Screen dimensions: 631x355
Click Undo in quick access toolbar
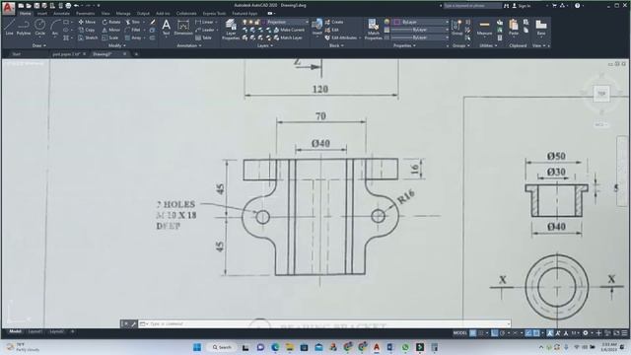[76, 6]
